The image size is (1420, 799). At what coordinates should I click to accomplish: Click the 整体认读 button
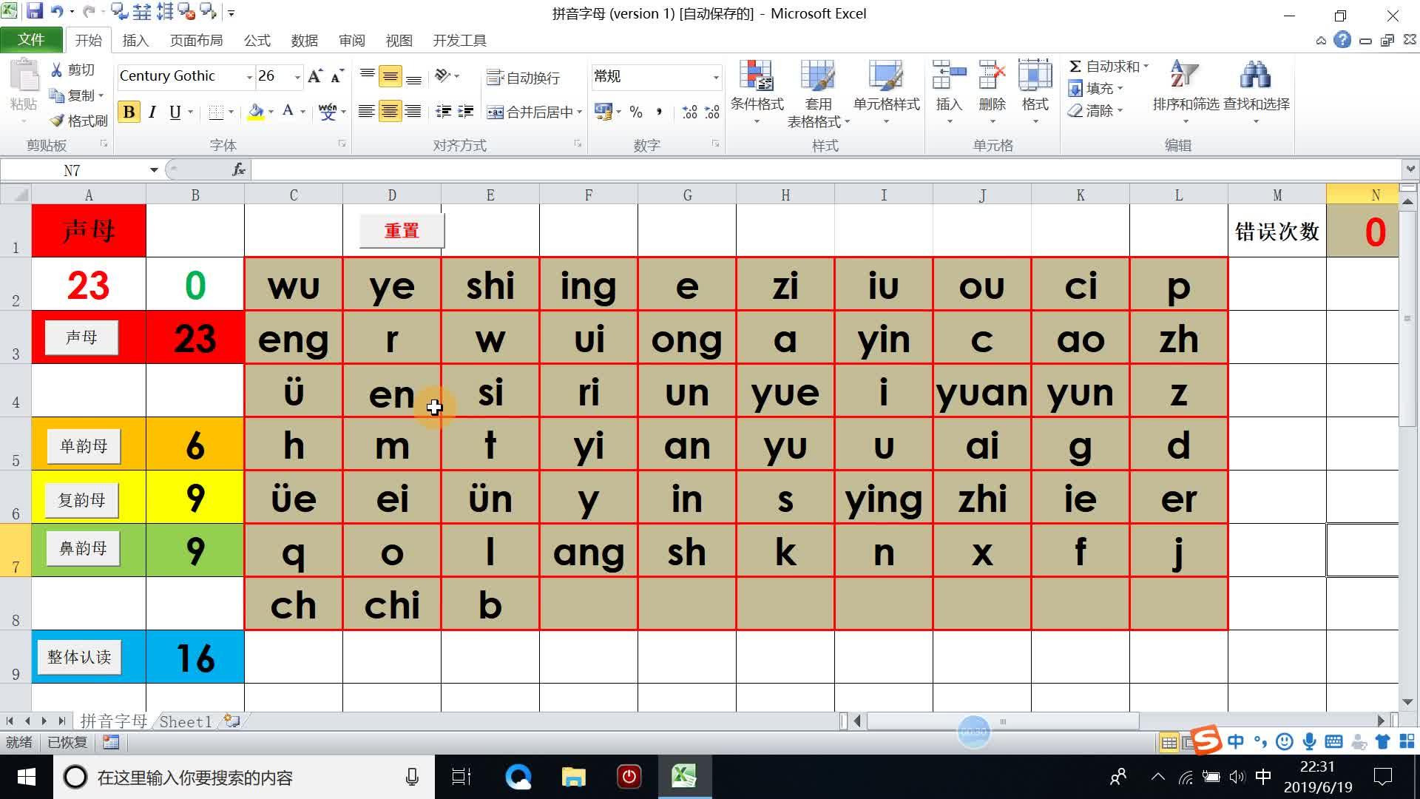(79, 657)
